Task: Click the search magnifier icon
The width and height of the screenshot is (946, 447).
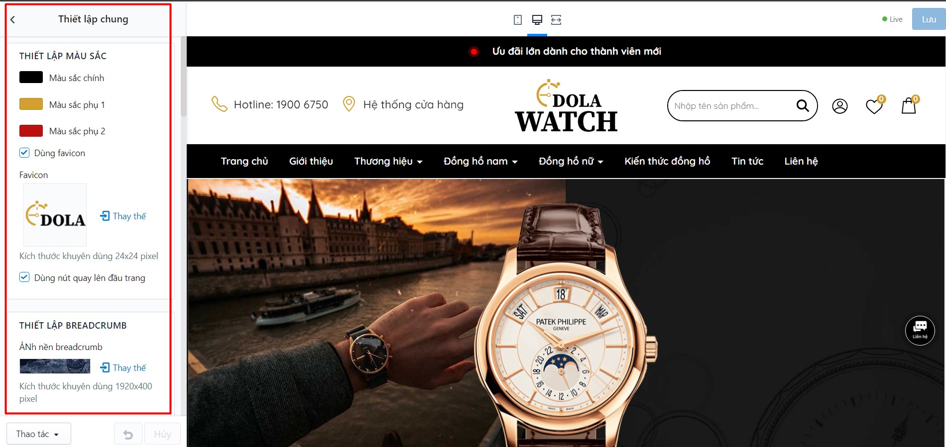Action: pos(802,105)
